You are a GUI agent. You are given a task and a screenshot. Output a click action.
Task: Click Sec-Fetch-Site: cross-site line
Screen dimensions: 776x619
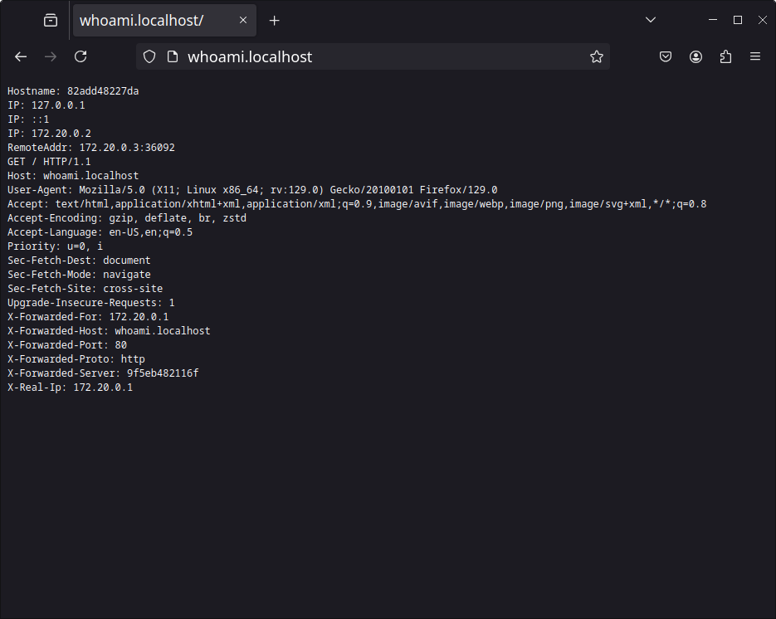tap(85, 289)
